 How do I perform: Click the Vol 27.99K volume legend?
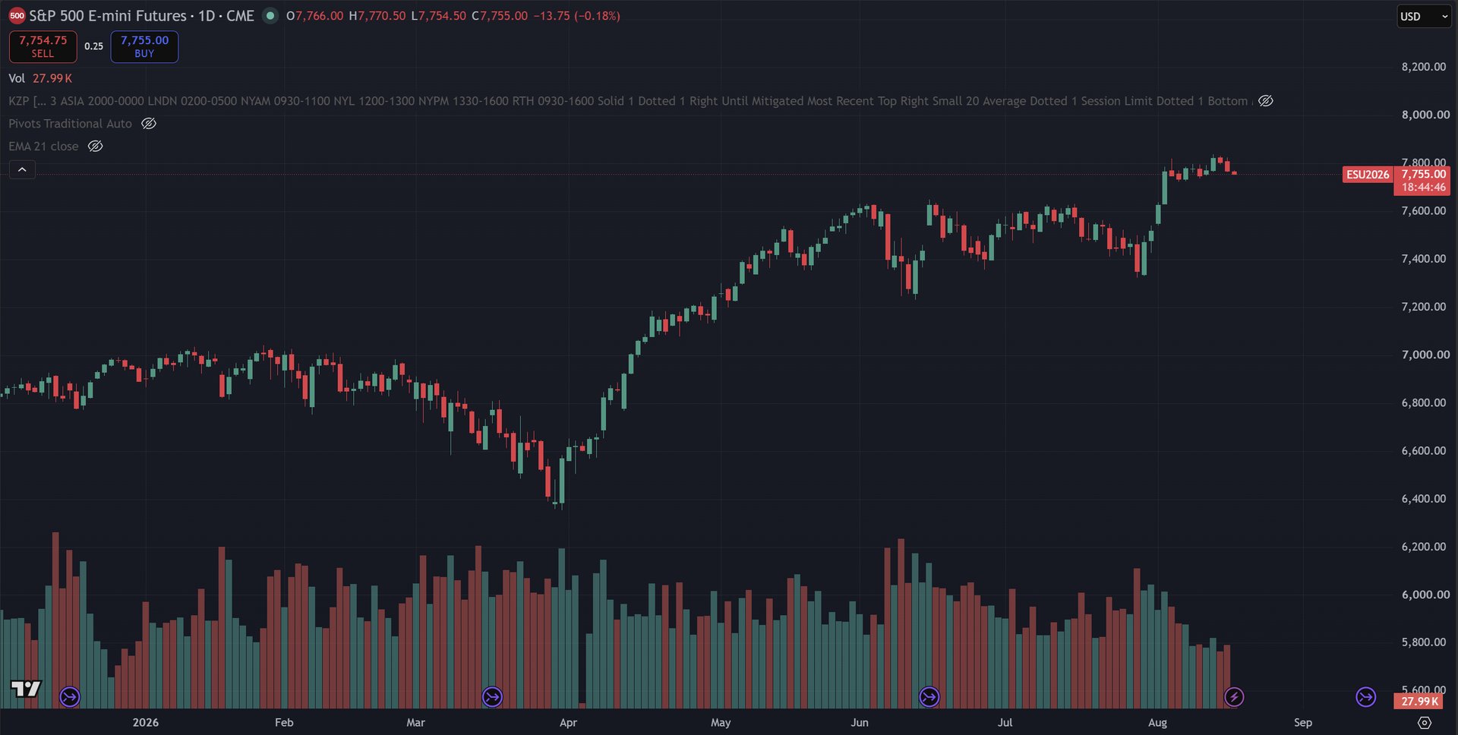[x=40, y=78]
